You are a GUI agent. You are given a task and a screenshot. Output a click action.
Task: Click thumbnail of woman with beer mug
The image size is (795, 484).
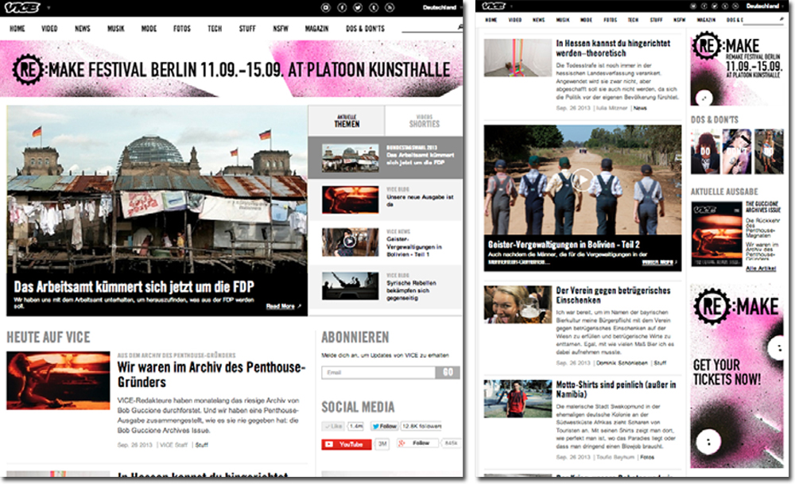(518, 304)
